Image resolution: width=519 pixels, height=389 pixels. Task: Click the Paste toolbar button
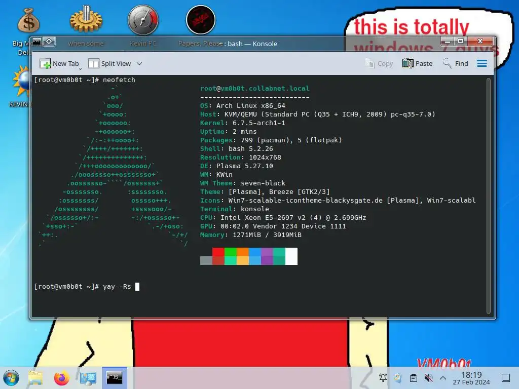418,63
